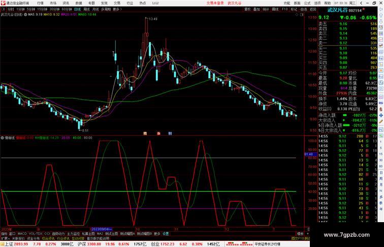The width and height of the screenshot is (384, 247).
Task: Open the 行业资讯 tab
Action: click(x=63, y=238)
